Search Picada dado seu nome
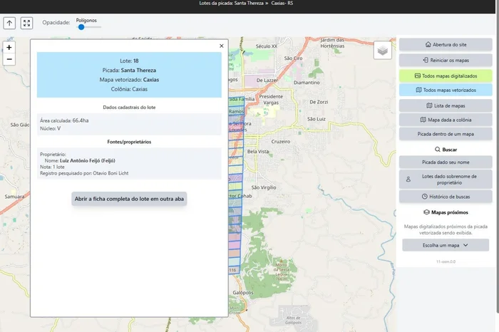Viewport: 499px width, 332px height. (x=446, y=162)
